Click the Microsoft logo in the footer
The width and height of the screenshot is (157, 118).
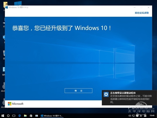click(x=15, y=104)
